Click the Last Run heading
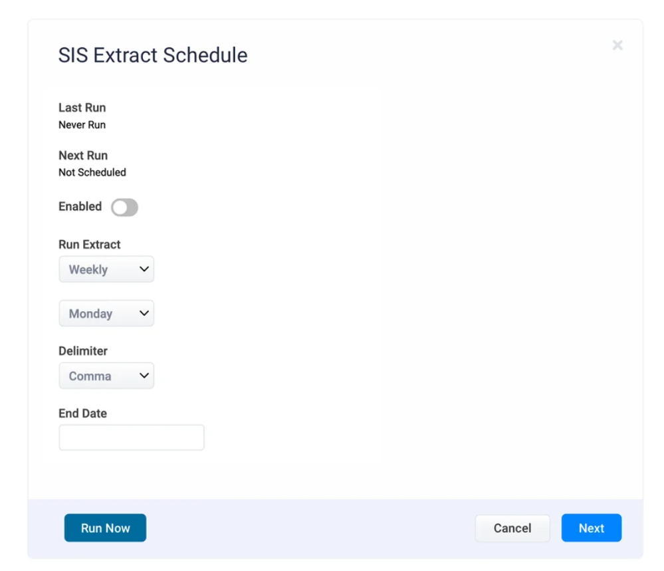The width and height of the screenshot is (664, 571). click(82, 108)
